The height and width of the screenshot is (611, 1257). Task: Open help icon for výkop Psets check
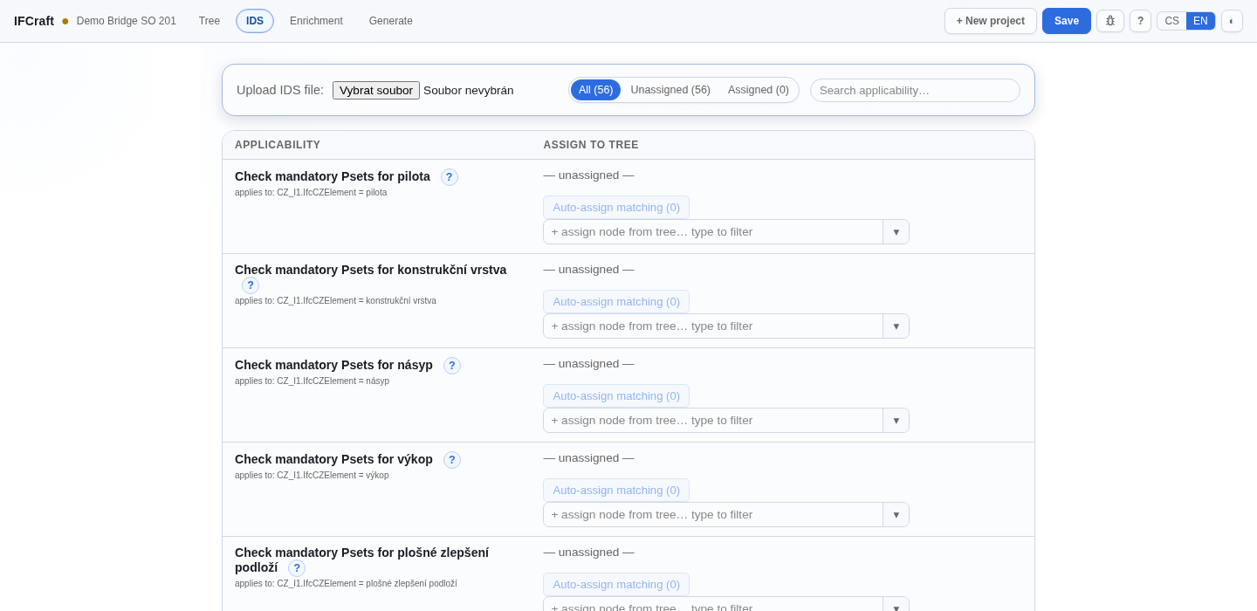(x=452, y=460)
